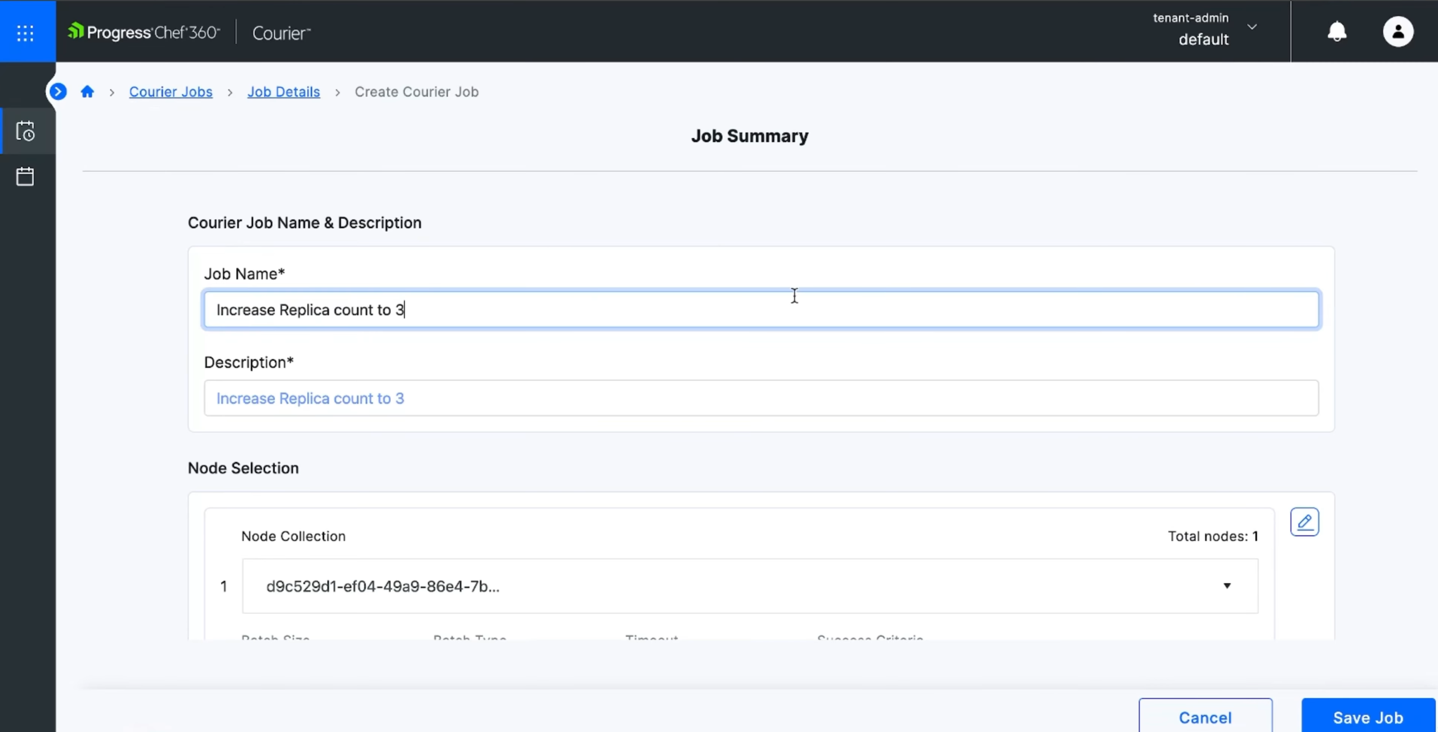
Task: Focus the Description input field
Action: point(761,398)
